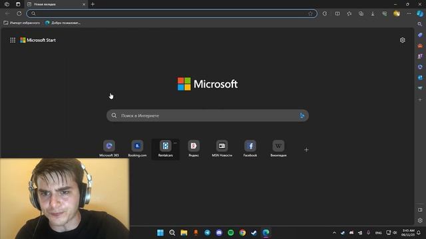Open Импорт избранного bookmarks item
The image size is (426, 239).
pyautogui.click(x=22, y=23)
